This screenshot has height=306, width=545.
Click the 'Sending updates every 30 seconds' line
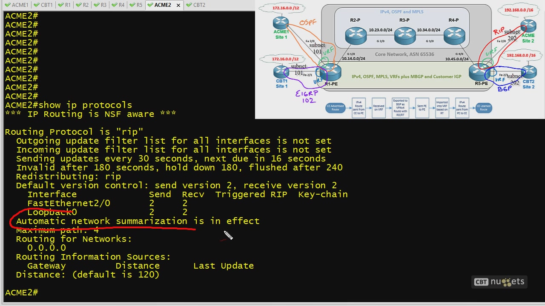pyautogui.click(x=171, y=159)
